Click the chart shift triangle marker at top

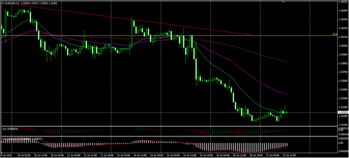(283, 2)
